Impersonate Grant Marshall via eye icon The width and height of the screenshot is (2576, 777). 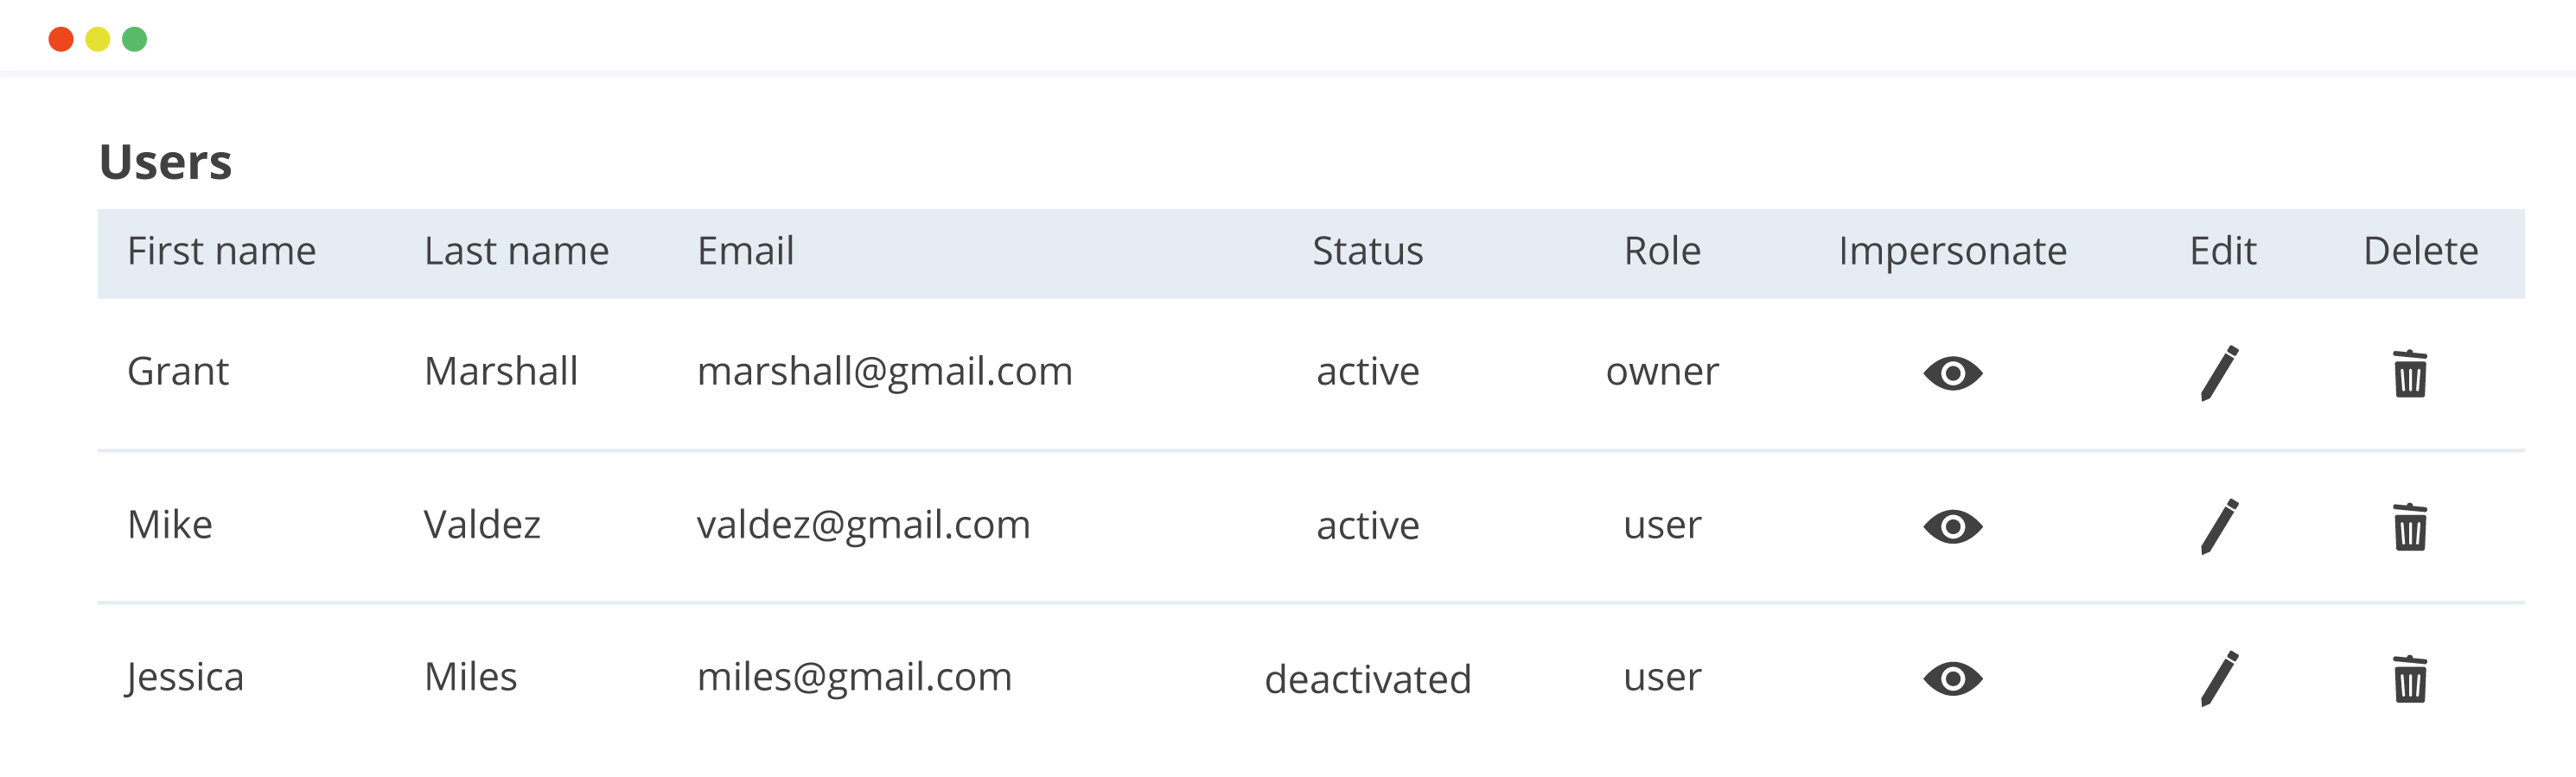1952,373
